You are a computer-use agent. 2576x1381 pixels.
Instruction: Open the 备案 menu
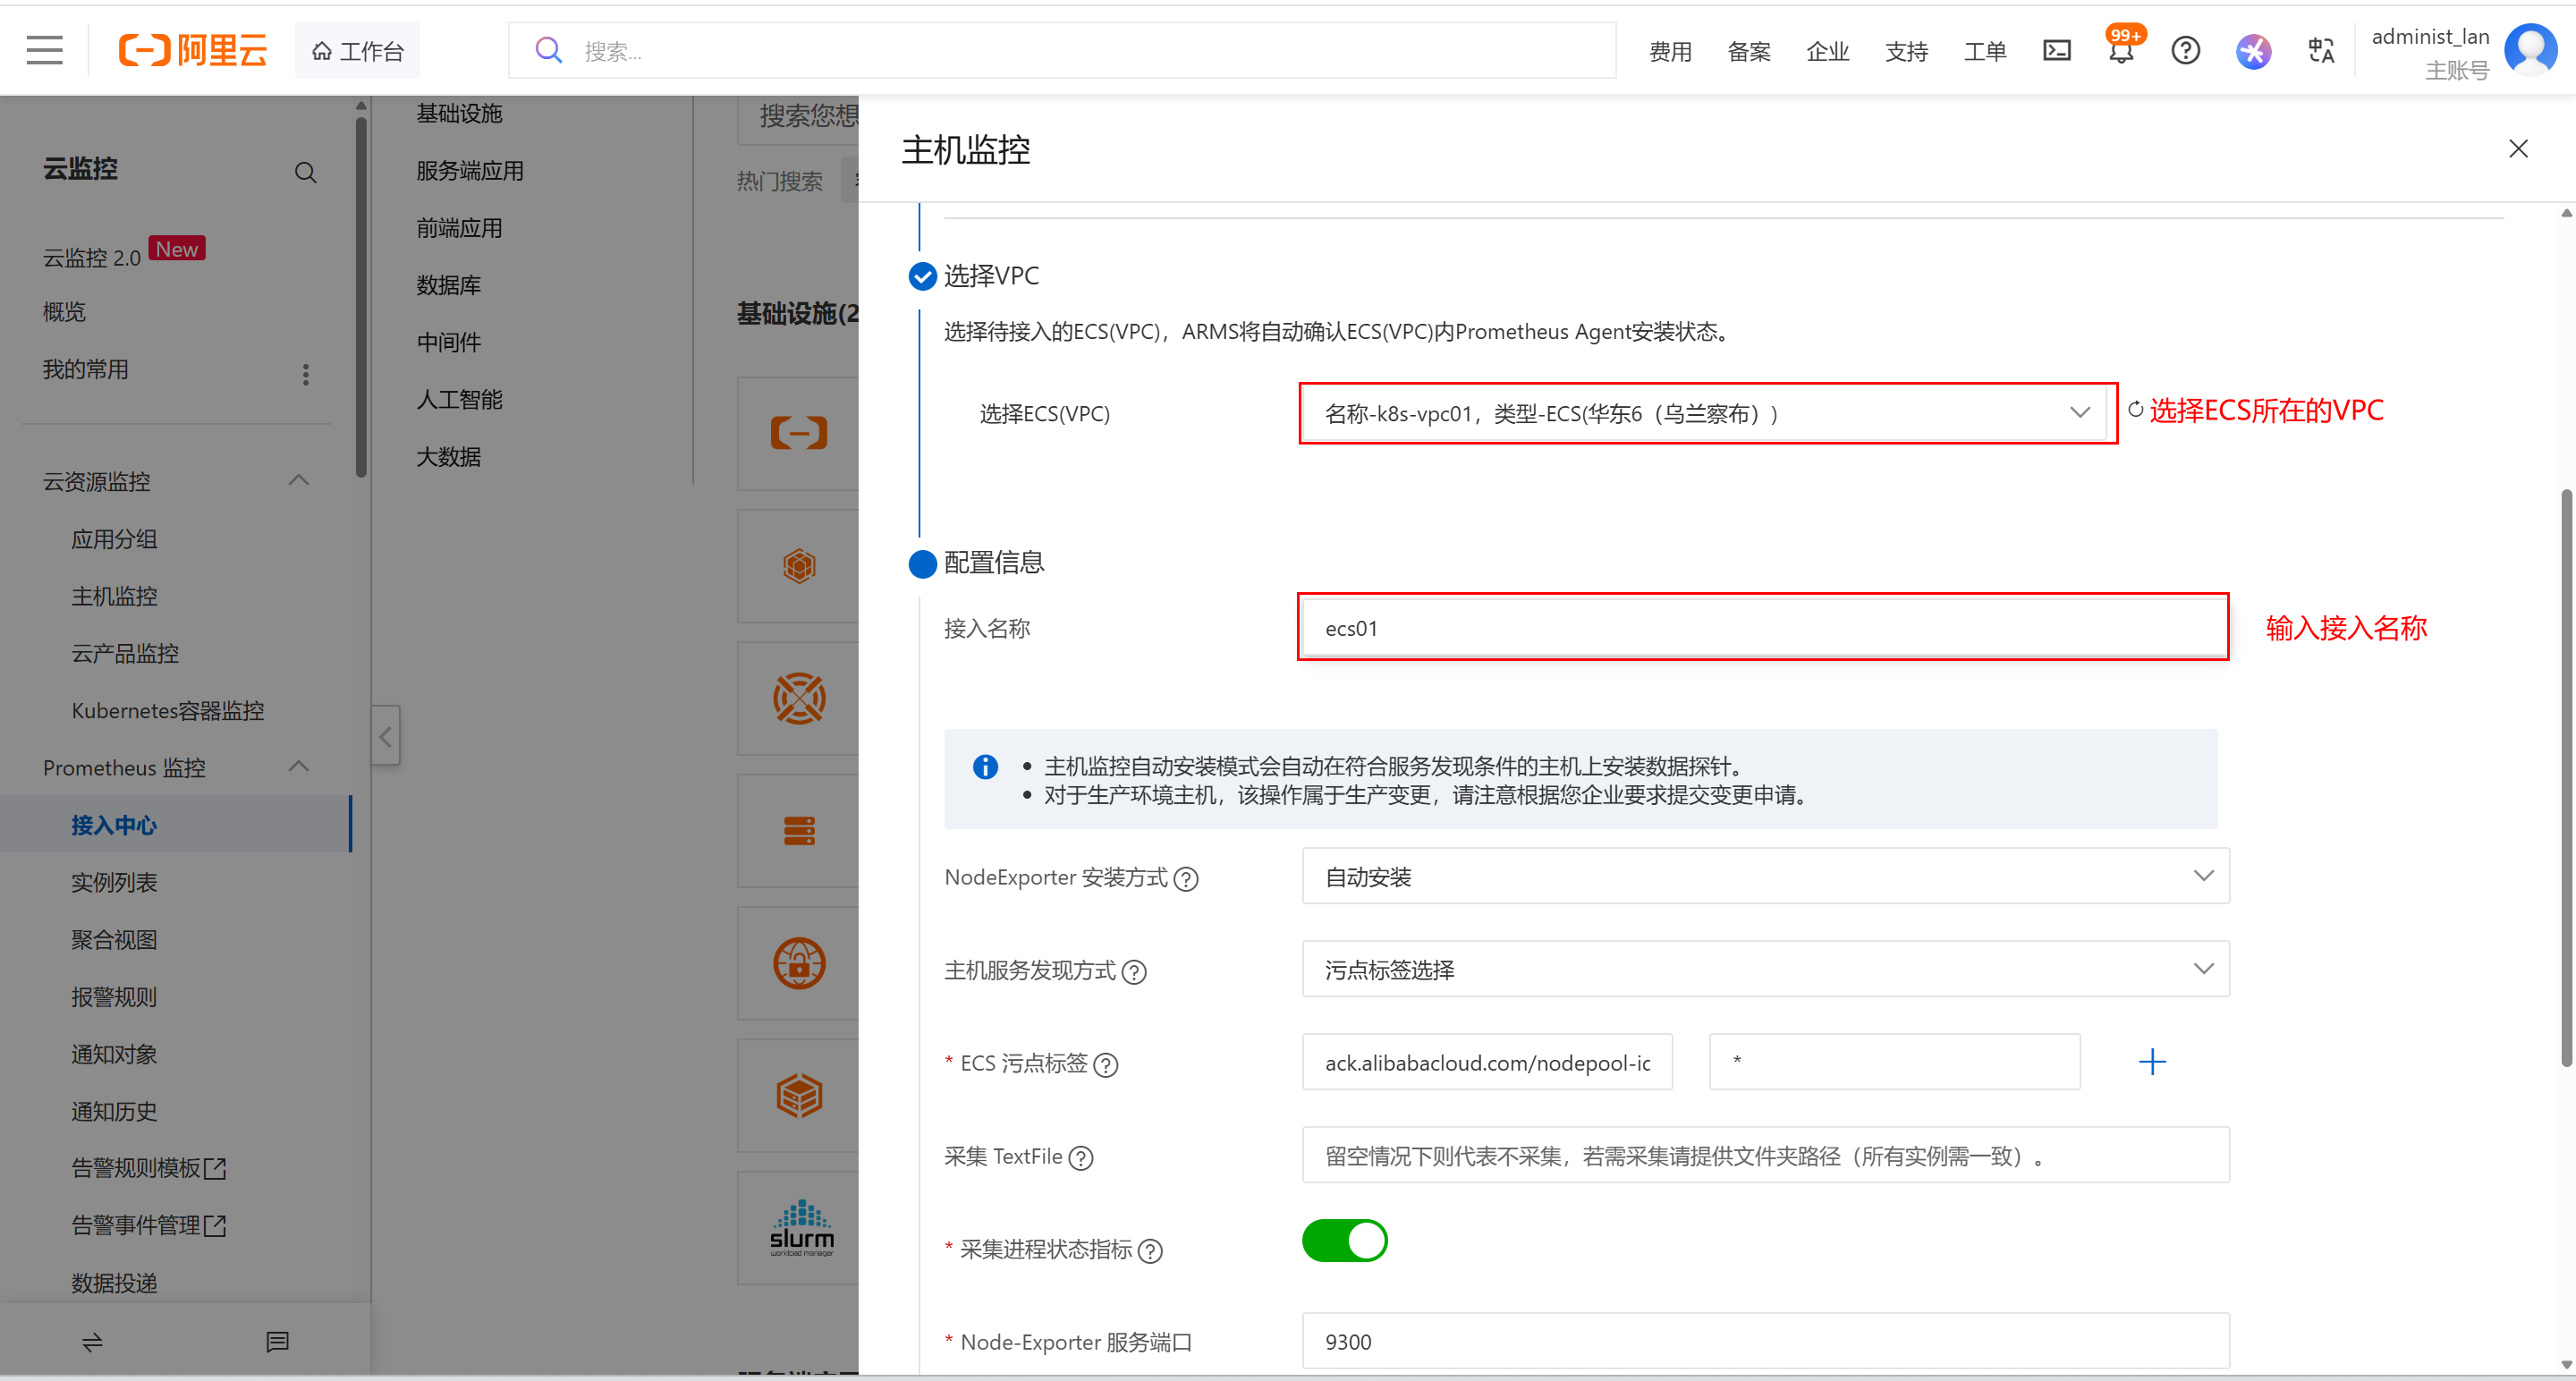click(x=1749, y=51)
